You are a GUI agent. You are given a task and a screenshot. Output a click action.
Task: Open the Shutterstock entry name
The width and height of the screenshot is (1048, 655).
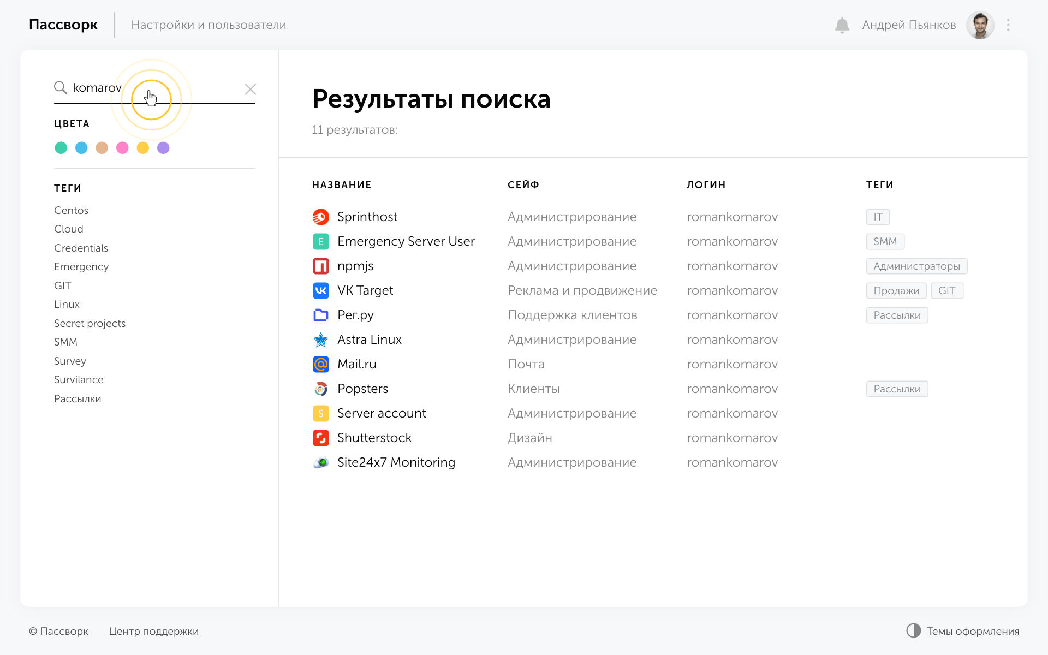point(374,438)
